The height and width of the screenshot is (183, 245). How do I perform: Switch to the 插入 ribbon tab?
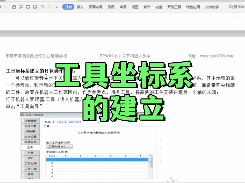[x=80, y=7]
